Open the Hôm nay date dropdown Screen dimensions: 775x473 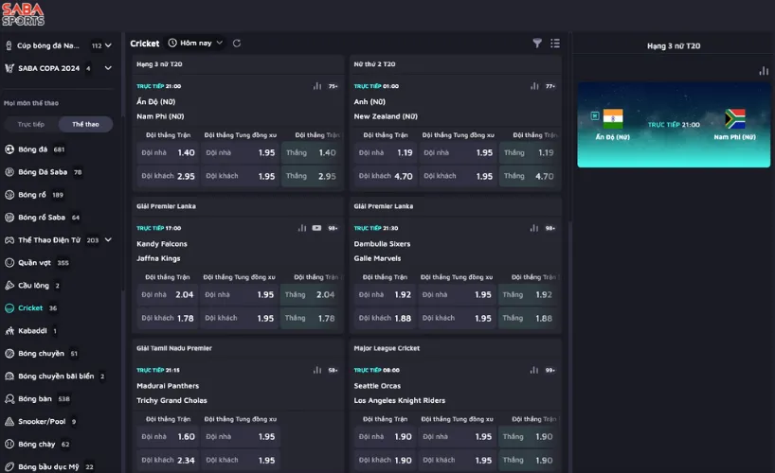pyautogui.click(x=195, y=44)
